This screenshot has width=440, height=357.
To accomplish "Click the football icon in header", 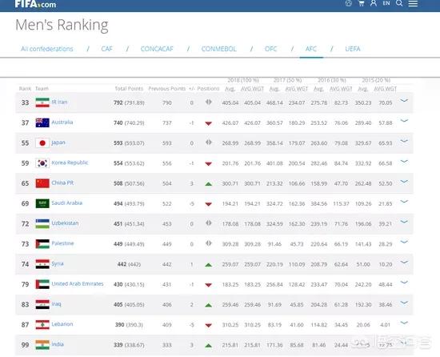I will point(349,3).
